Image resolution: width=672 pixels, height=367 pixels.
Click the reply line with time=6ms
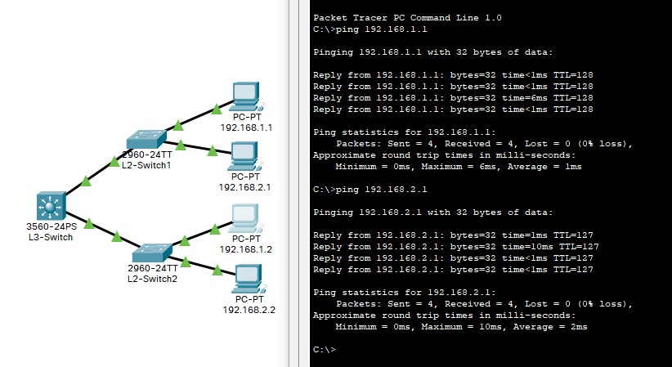coord(454,98)
